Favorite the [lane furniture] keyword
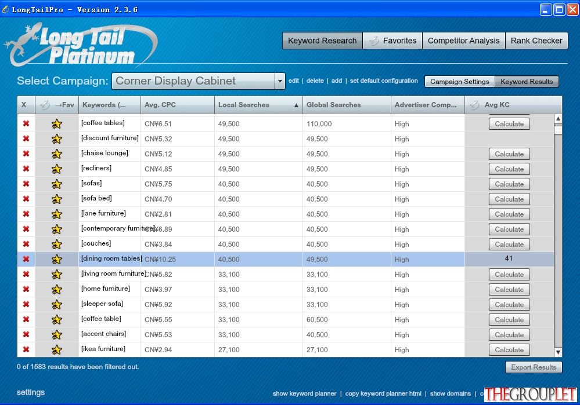Screen dimensions: 580x405 56,214
